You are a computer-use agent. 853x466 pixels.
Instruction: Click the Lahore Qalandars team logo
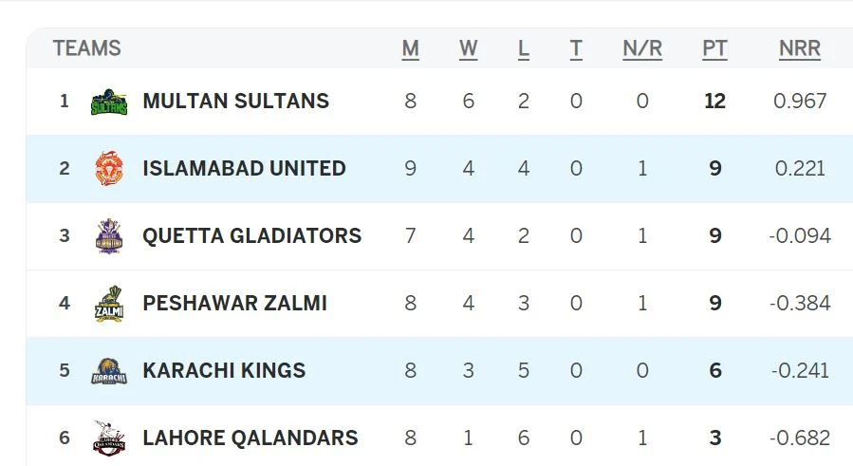point(109,438)
